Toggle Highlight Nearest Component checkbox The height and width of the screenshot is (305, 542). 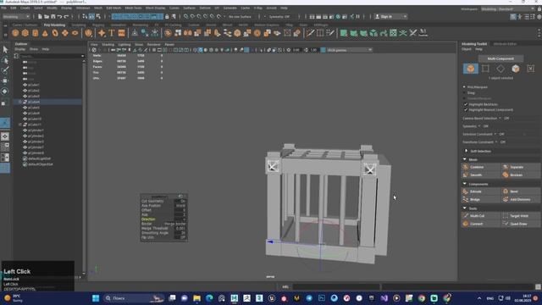coord(466,109)
